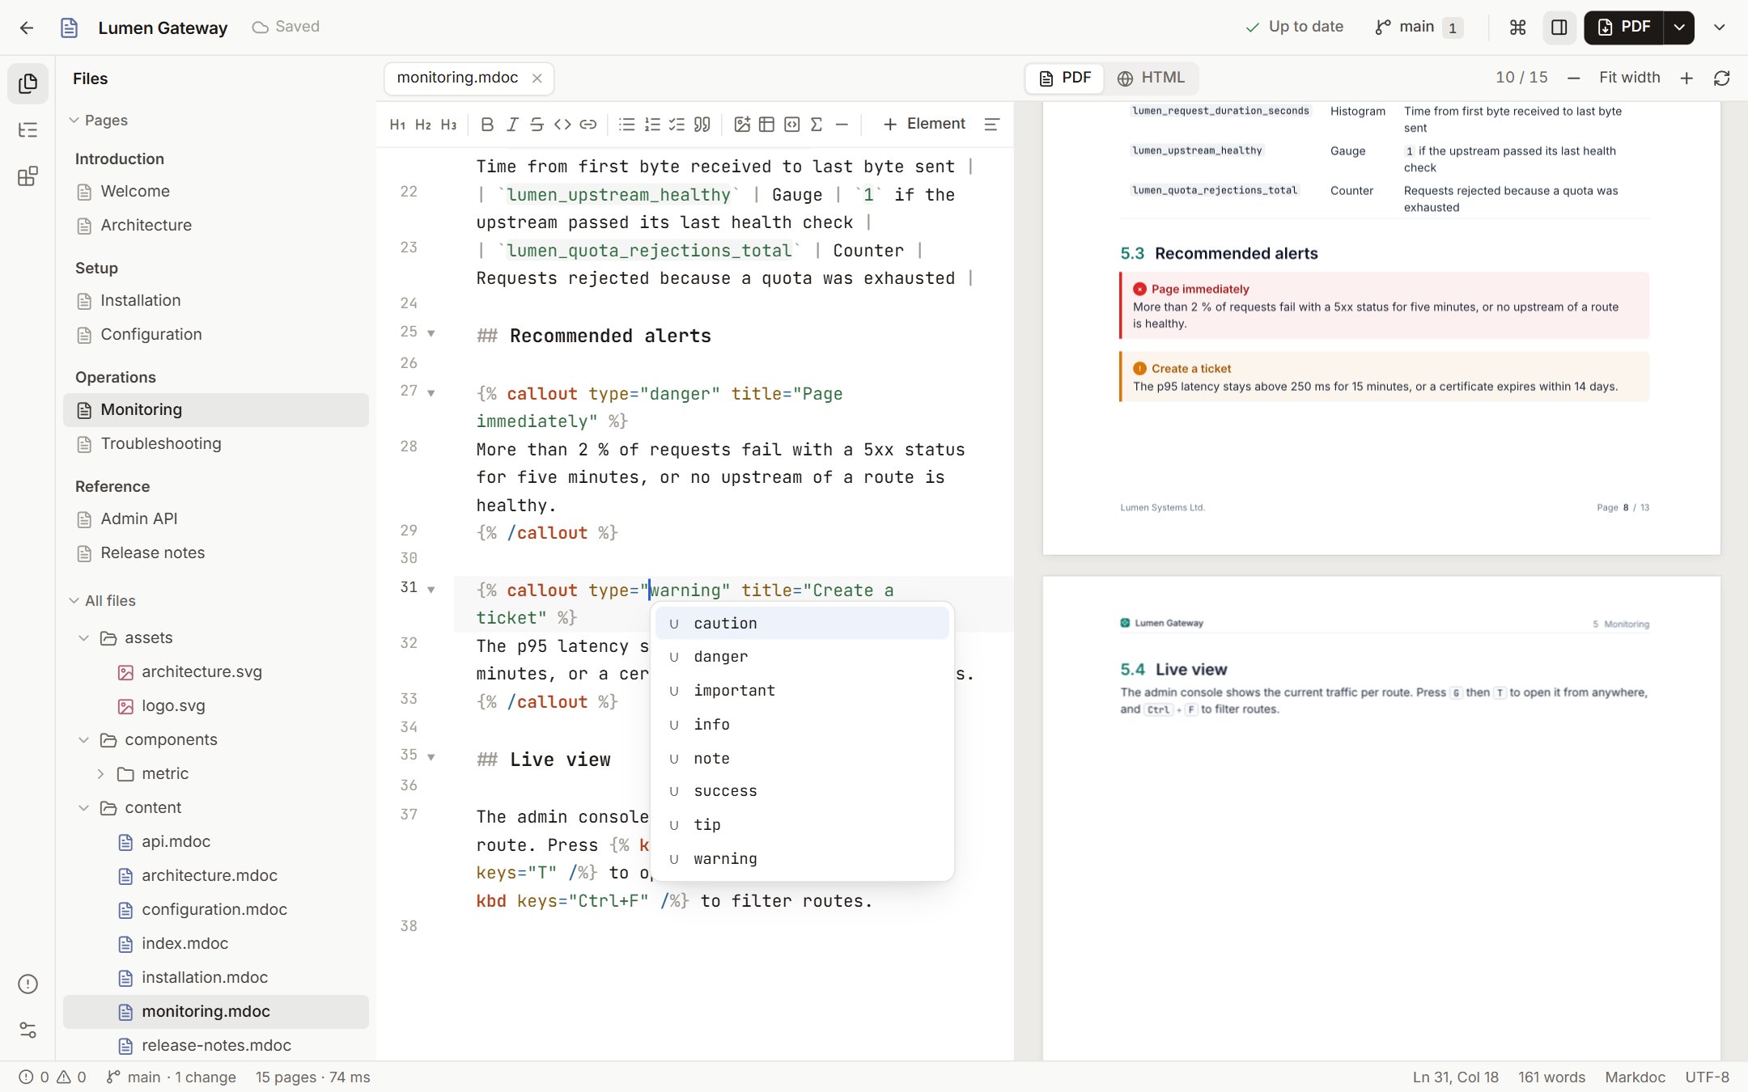Insert a math formula (sigma)
Image resolution: width=1748 pixels, height=1092 pixels.
pyautogui.click(x=817, y=124)
